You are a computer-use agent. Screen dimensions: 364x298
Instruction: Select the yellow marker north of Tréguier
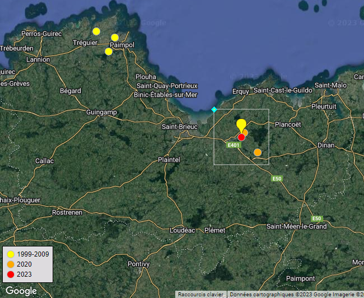pos(96,31)
